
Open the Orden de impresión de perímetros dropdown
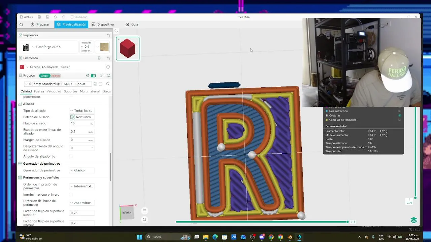81,186
